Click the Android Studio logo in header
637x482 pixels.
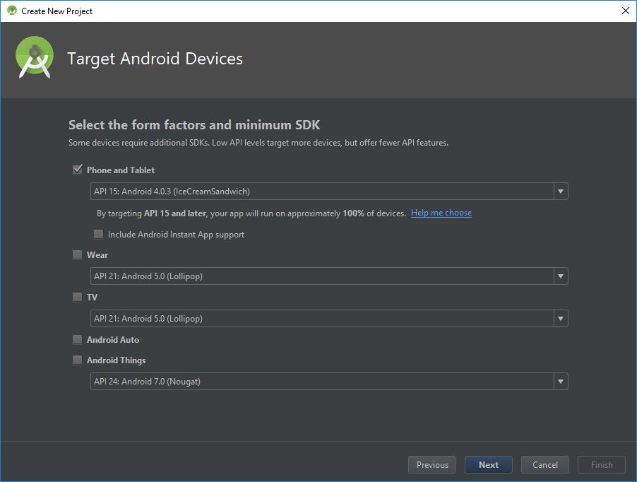click(x=35, y=59)
